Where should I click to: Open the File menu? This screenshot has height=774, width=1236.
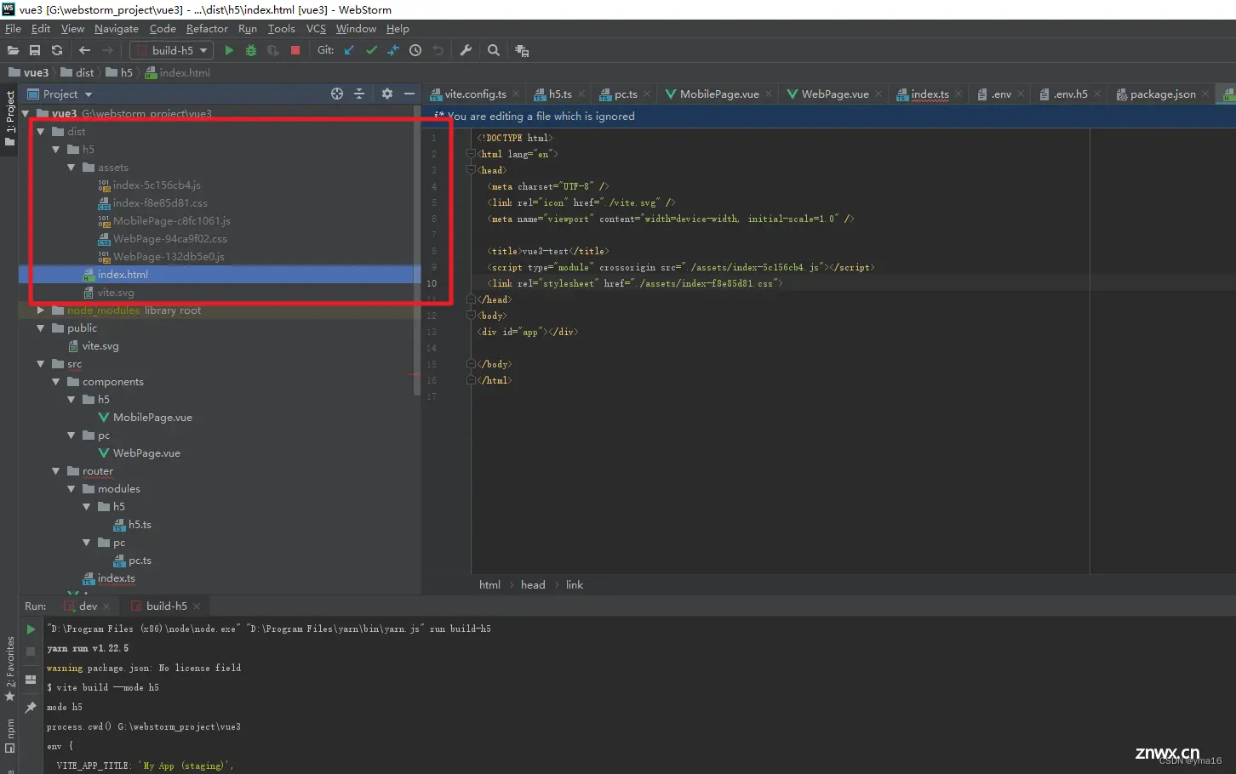point(13,28)
